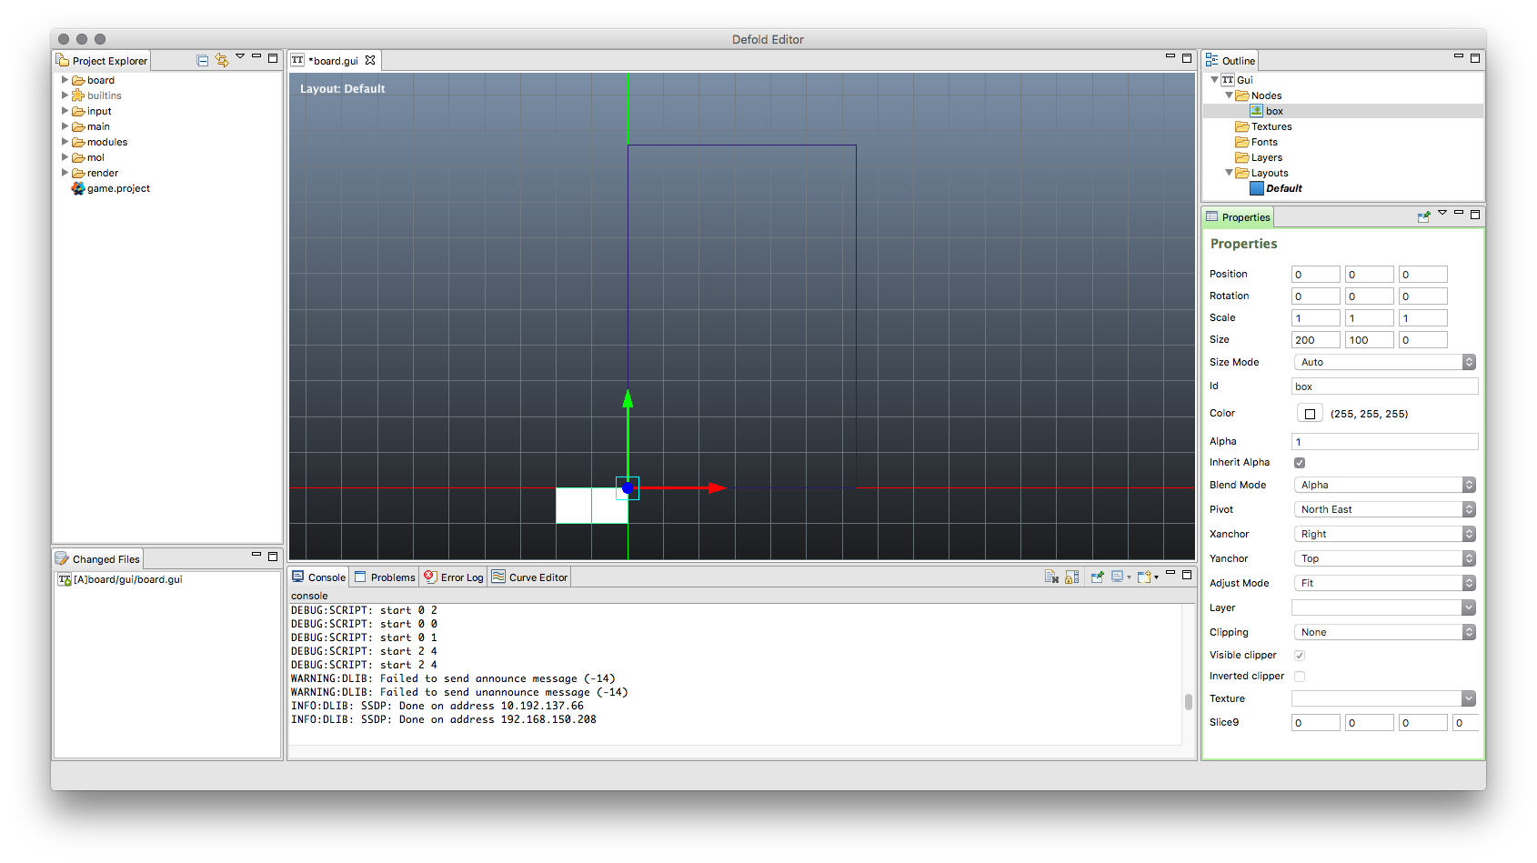1537x863 pixels.
Task: Toggle Link with Editor arrows icon
Action: (x=222, y=61)
